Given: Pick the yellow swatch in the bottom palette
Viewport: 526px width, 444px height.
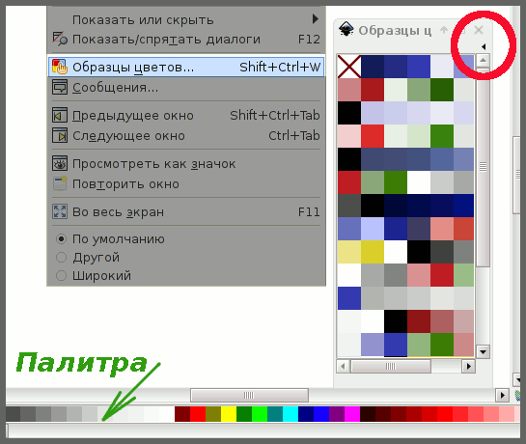Looking at the screenshot, I should coord(229,414).
